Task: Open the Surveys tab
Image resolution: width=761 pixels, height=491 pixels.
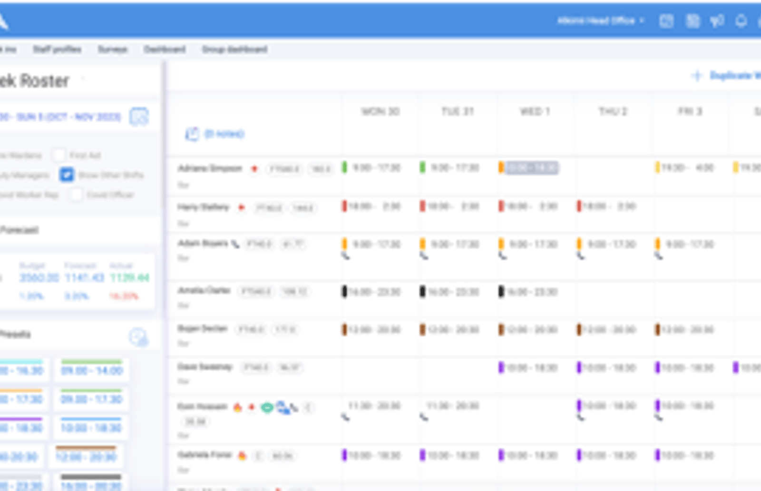Action: click(x=113, y=49)
